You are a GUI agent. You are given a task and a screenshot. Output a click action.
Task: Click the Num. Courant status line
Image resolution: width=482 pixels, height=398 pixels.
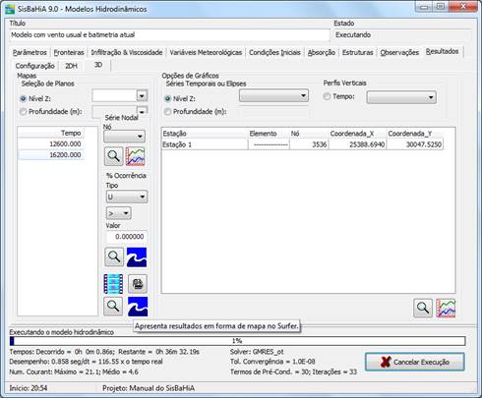click(x=74, y=372)
